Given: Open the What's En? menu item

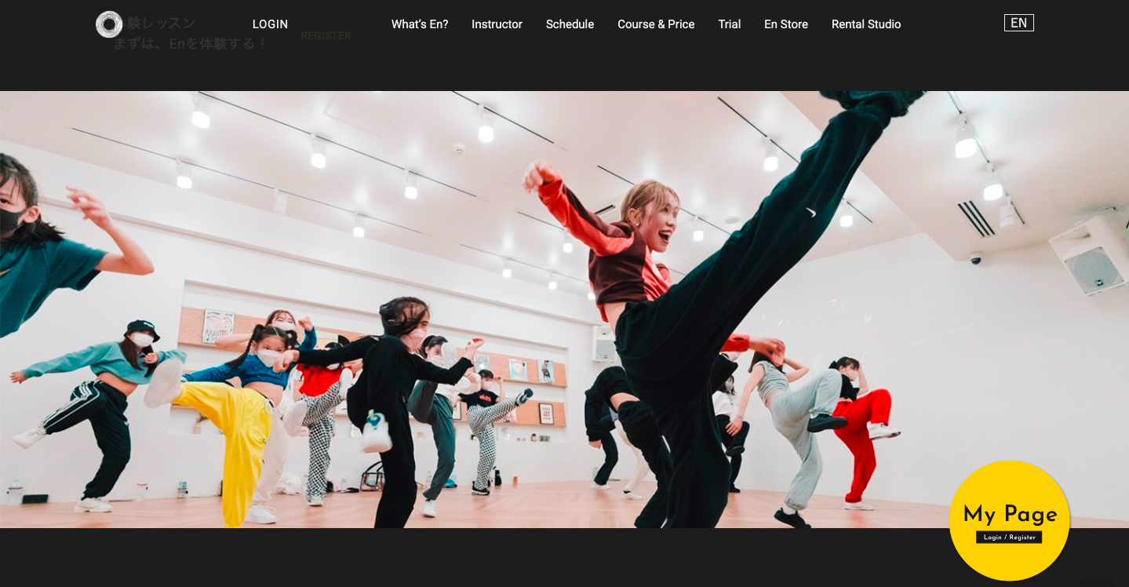Looking at the screenshot, I should tap(420, 24).
